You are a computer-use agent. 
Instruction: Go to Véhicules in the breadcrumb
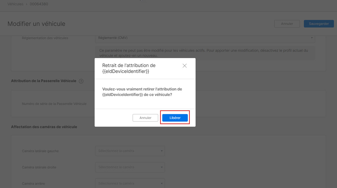(15, 4)
